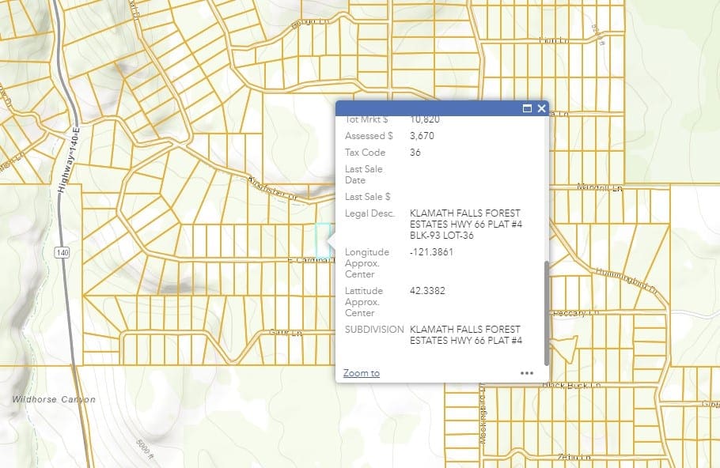Maximize the parcel info popup
The width and height of the screenshot is (720, 468).
527,109
